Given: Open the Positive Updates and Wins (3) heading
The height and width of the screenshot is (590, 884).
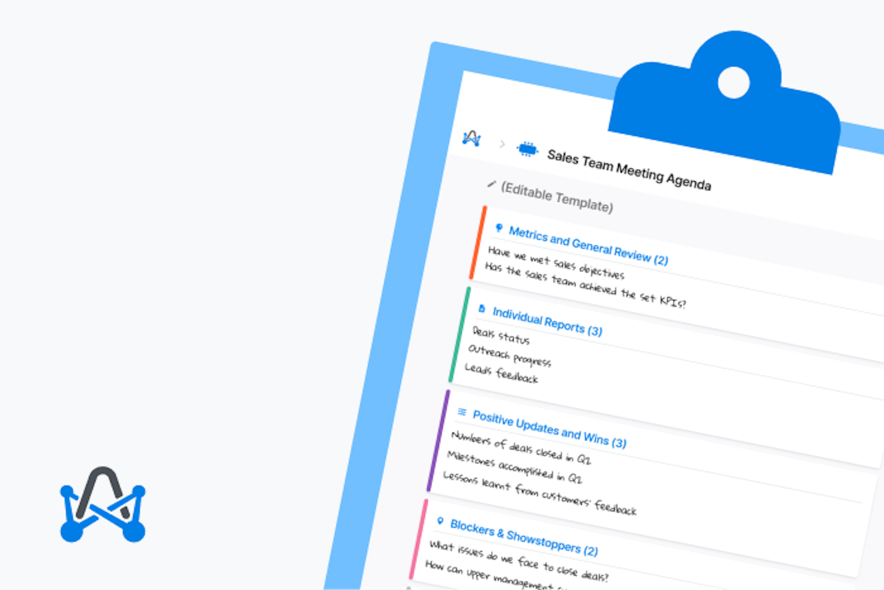Looking at the screenshot, I should [549, 429].
